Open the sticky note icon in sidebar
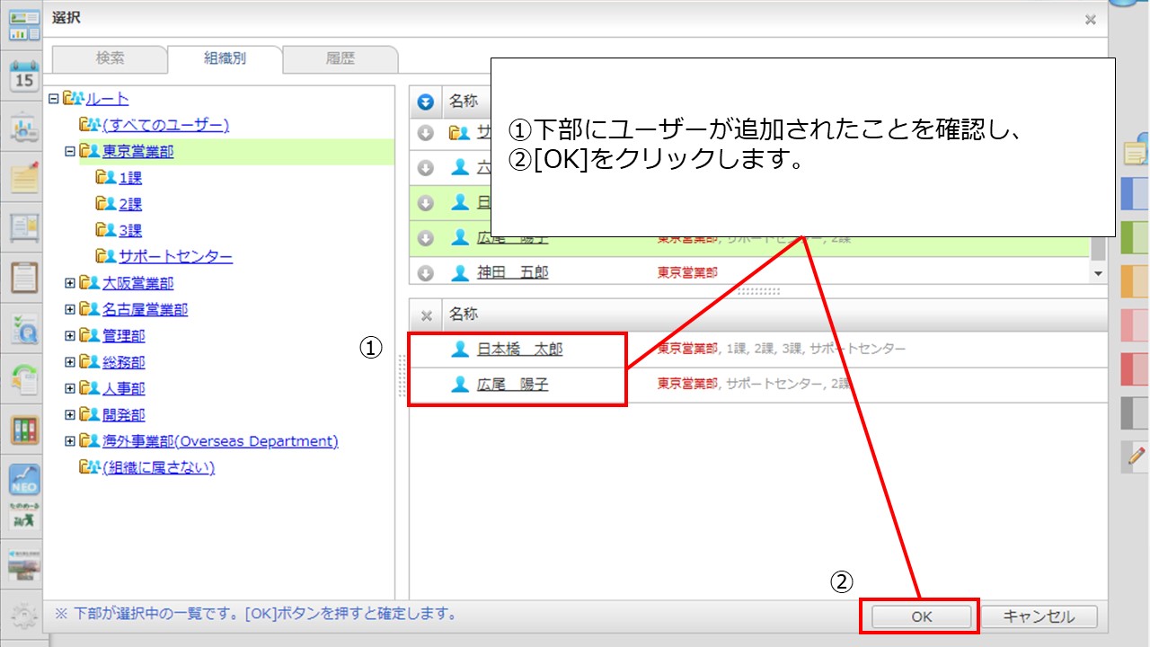The width and height of the screenshot is (1150, 647). [x=24, y=177]
